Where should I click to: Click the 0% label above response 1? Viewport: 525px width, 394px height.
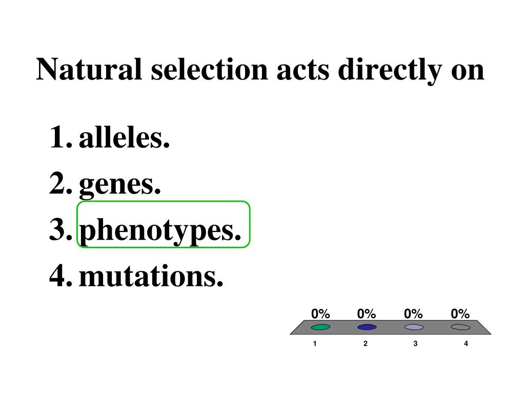320,314
